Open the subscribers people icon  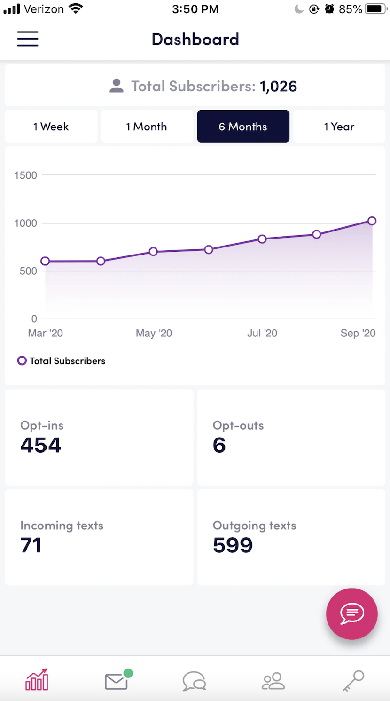273,681
